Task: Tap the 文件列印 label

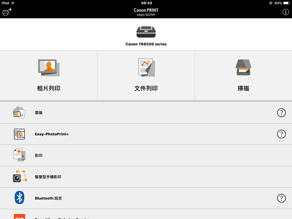Action: click(x=146, y=88)
